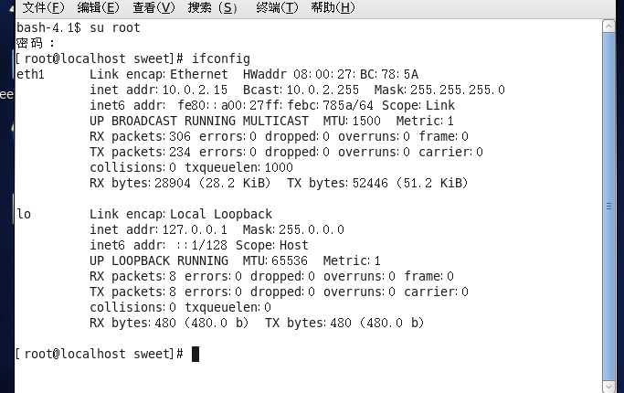The image size is (624, 393).
Task: Click the scrollbar up arrow
Action: (x=608, y=25)
